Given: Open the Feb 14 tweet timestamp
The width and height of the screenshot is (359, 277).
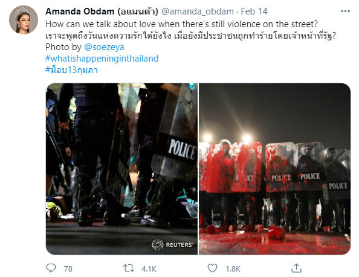Looking at the screenshot, I should point(254,11).
